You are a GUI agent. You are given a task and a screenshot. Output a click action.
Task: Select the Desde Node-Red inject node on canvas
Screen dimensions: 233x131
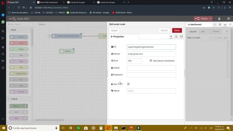click(x=67, y=36)
